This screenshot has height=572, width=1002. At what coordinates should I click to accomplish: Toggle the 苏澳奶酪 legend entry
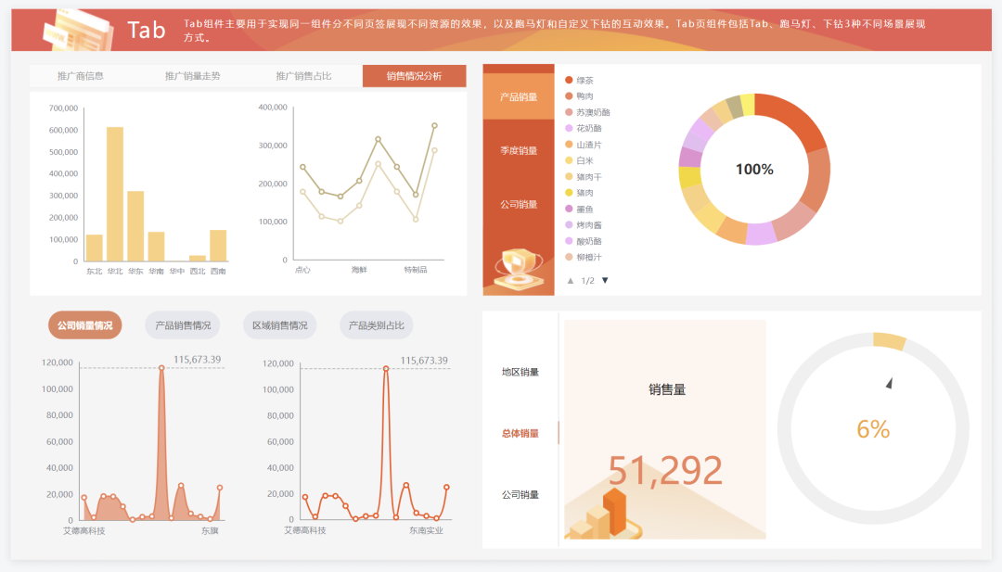point(588,112)
